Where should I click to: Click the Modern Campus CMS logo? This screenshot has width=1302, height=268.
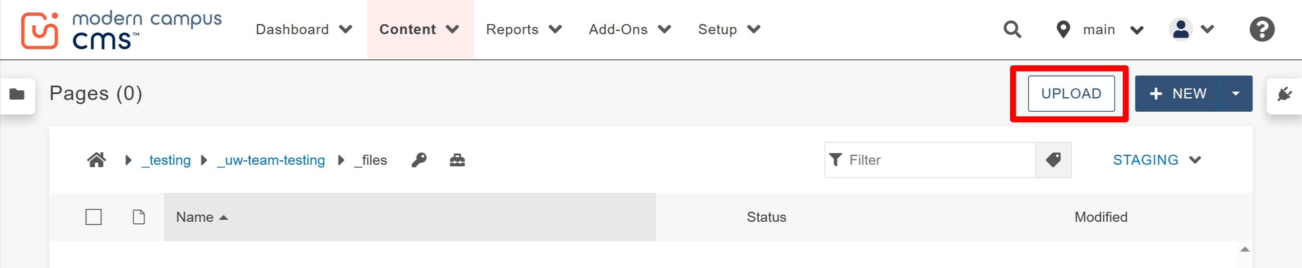click(x=121, y=30)
